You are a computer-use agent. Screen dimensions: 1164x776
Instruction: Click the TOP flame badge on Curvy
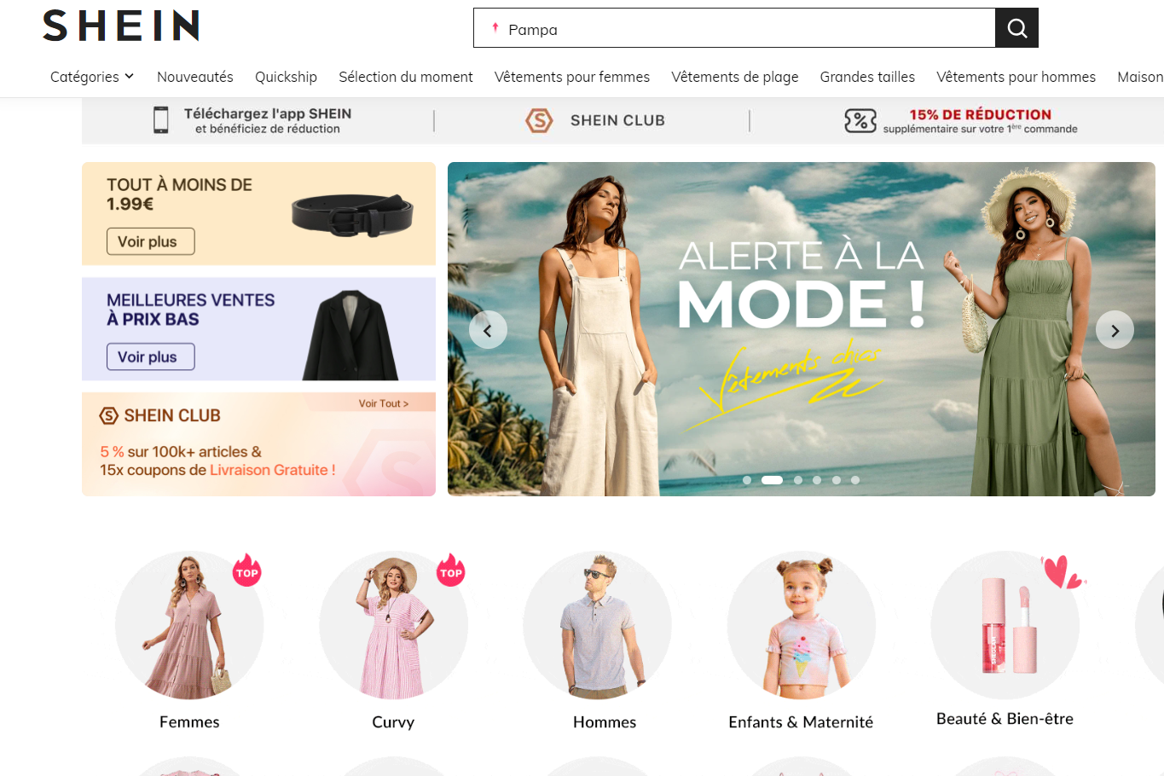click(451, 570)
